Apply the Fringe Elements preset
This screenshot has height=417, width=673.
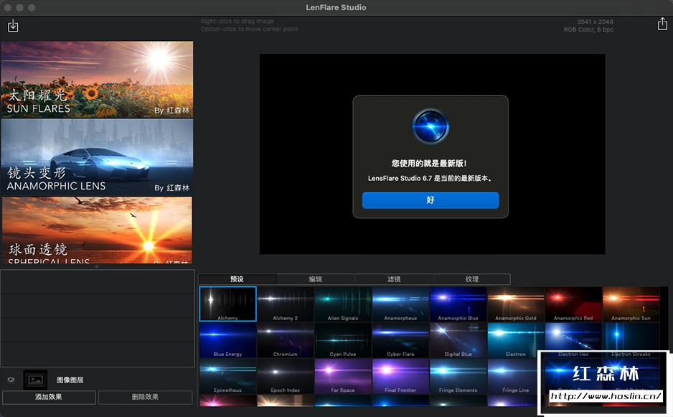coord(458,376)
